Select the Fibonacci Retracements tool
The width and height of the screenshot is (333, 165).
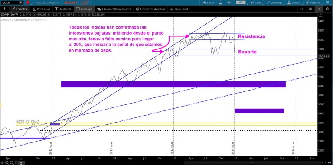click(x=114, y=9)
